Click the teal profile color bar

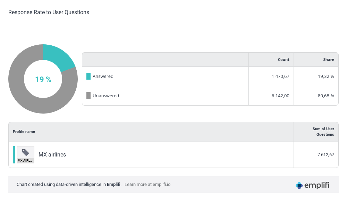14,154
